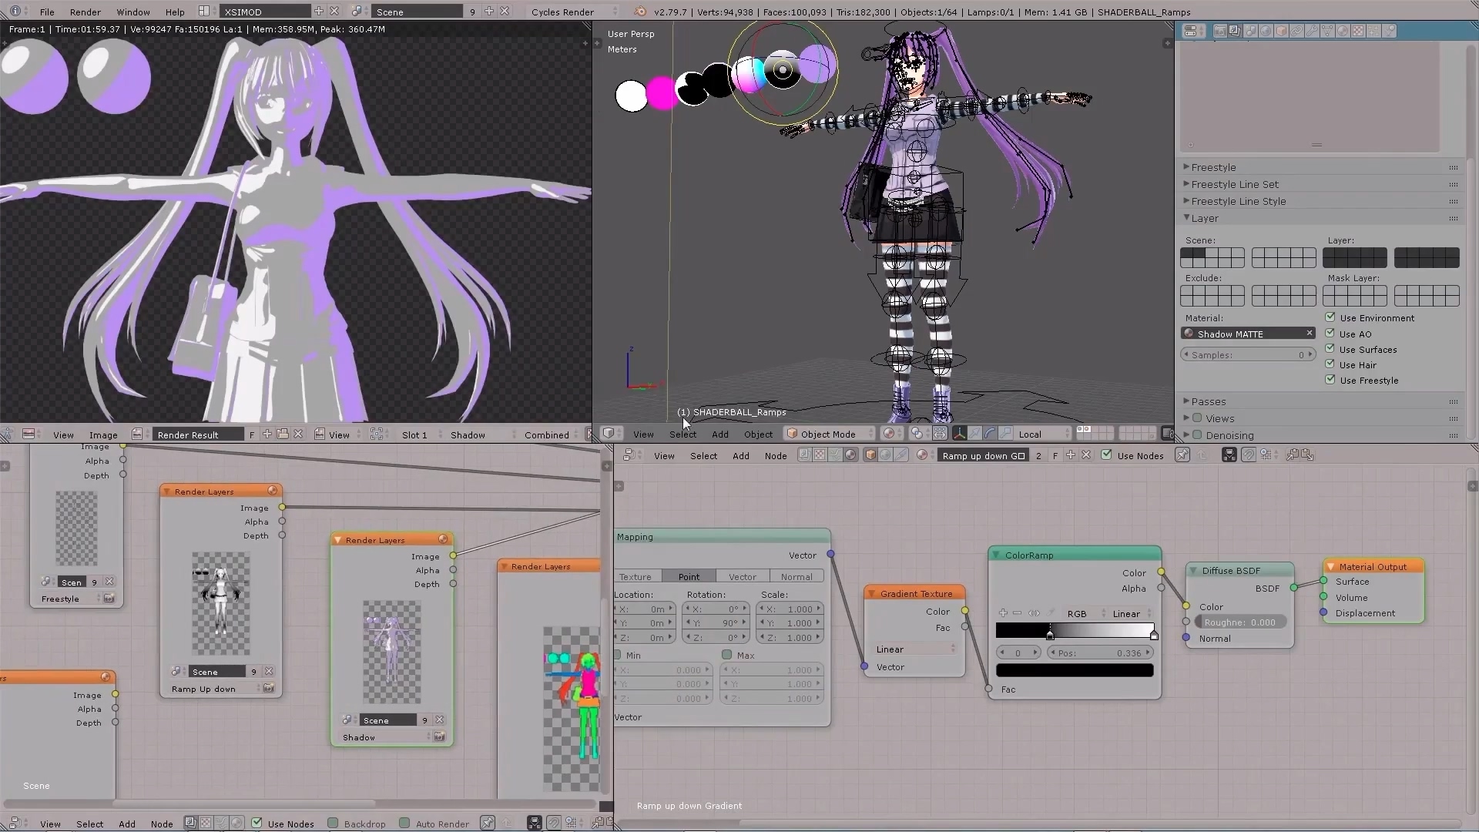The height and width of the screenshot is (832, 1479).
Task: Click the black color swatch under ColorRamp
Action: click(1075, 669)
